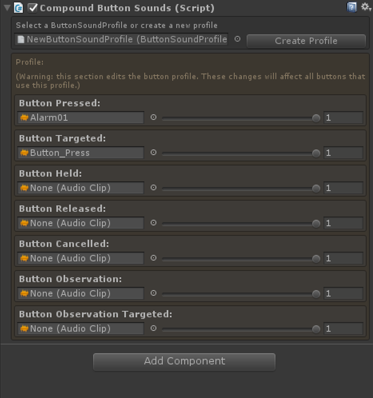Open object picker for Button Targeted clip
Screen dimensions: 373x398
pyautogui.click(x=154, y=152)
